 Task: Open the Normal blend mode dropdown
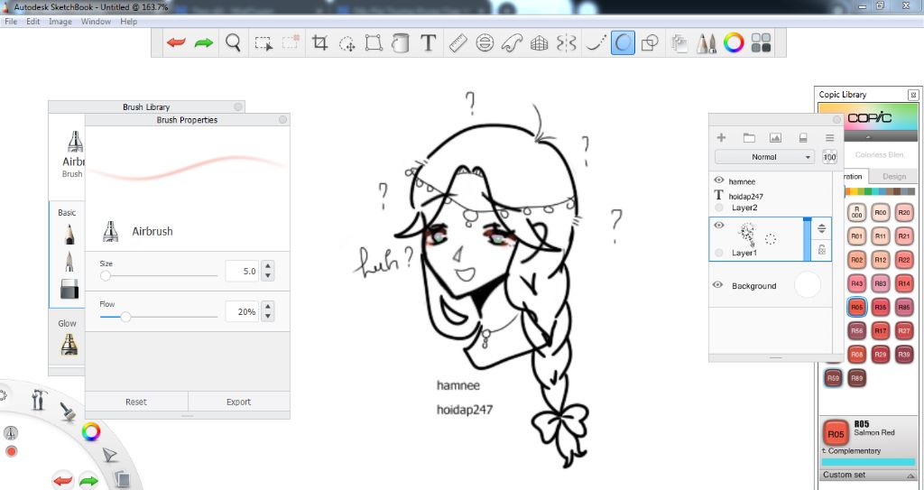pos(764,157)
